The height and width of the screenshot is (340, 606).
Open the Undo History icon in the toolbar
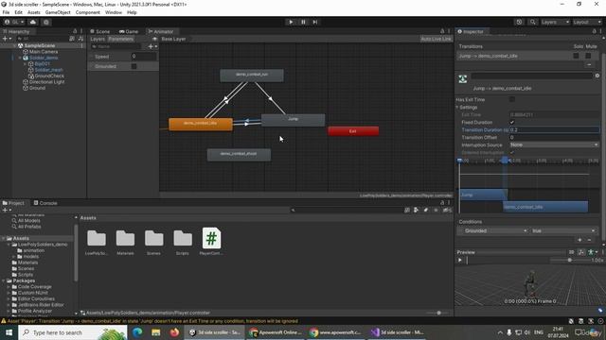point(519,22)
